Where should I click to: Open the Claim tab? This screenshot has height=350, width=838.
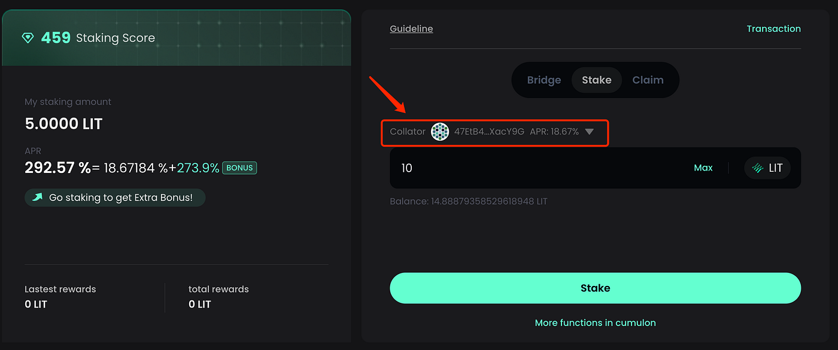[x=648, y=80]
